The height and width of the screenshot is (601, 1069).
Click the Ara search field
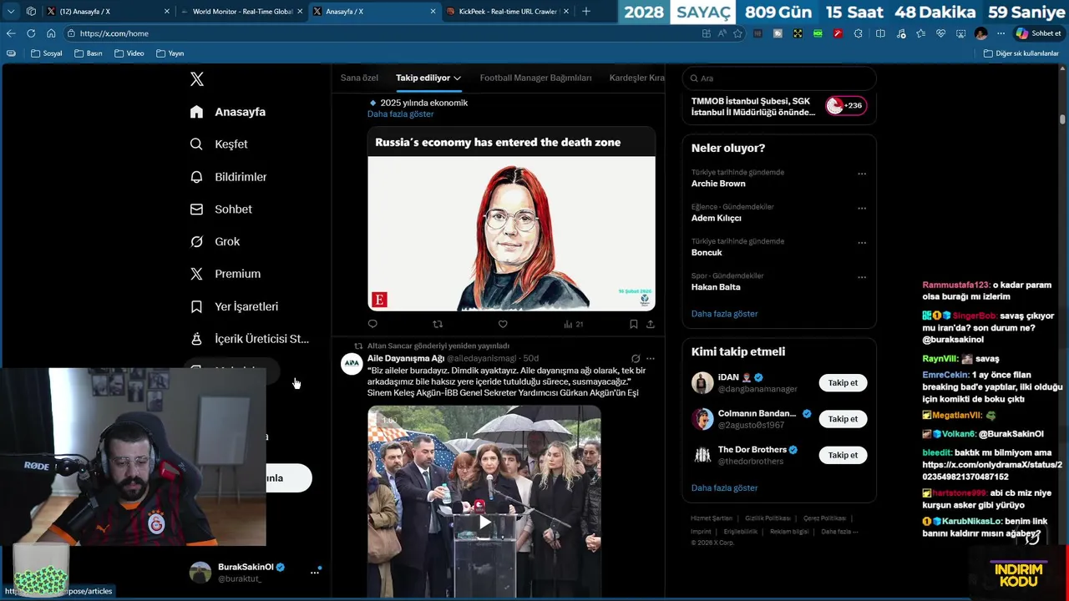pyautogui.click(x=779, y=78)
